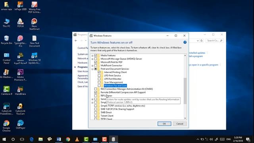Click the Back arrow in Programs window
The image size is (254, 143).
point(76,41)
